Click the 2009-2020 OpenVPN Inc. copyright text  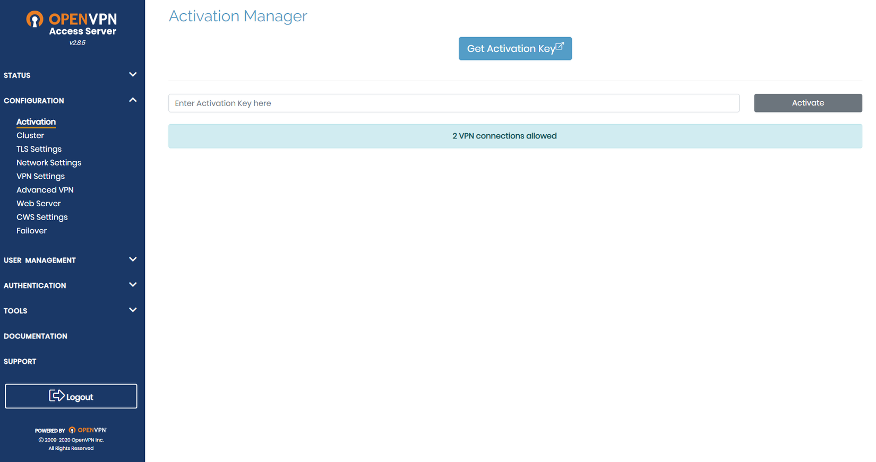click(x=71, y=440)
